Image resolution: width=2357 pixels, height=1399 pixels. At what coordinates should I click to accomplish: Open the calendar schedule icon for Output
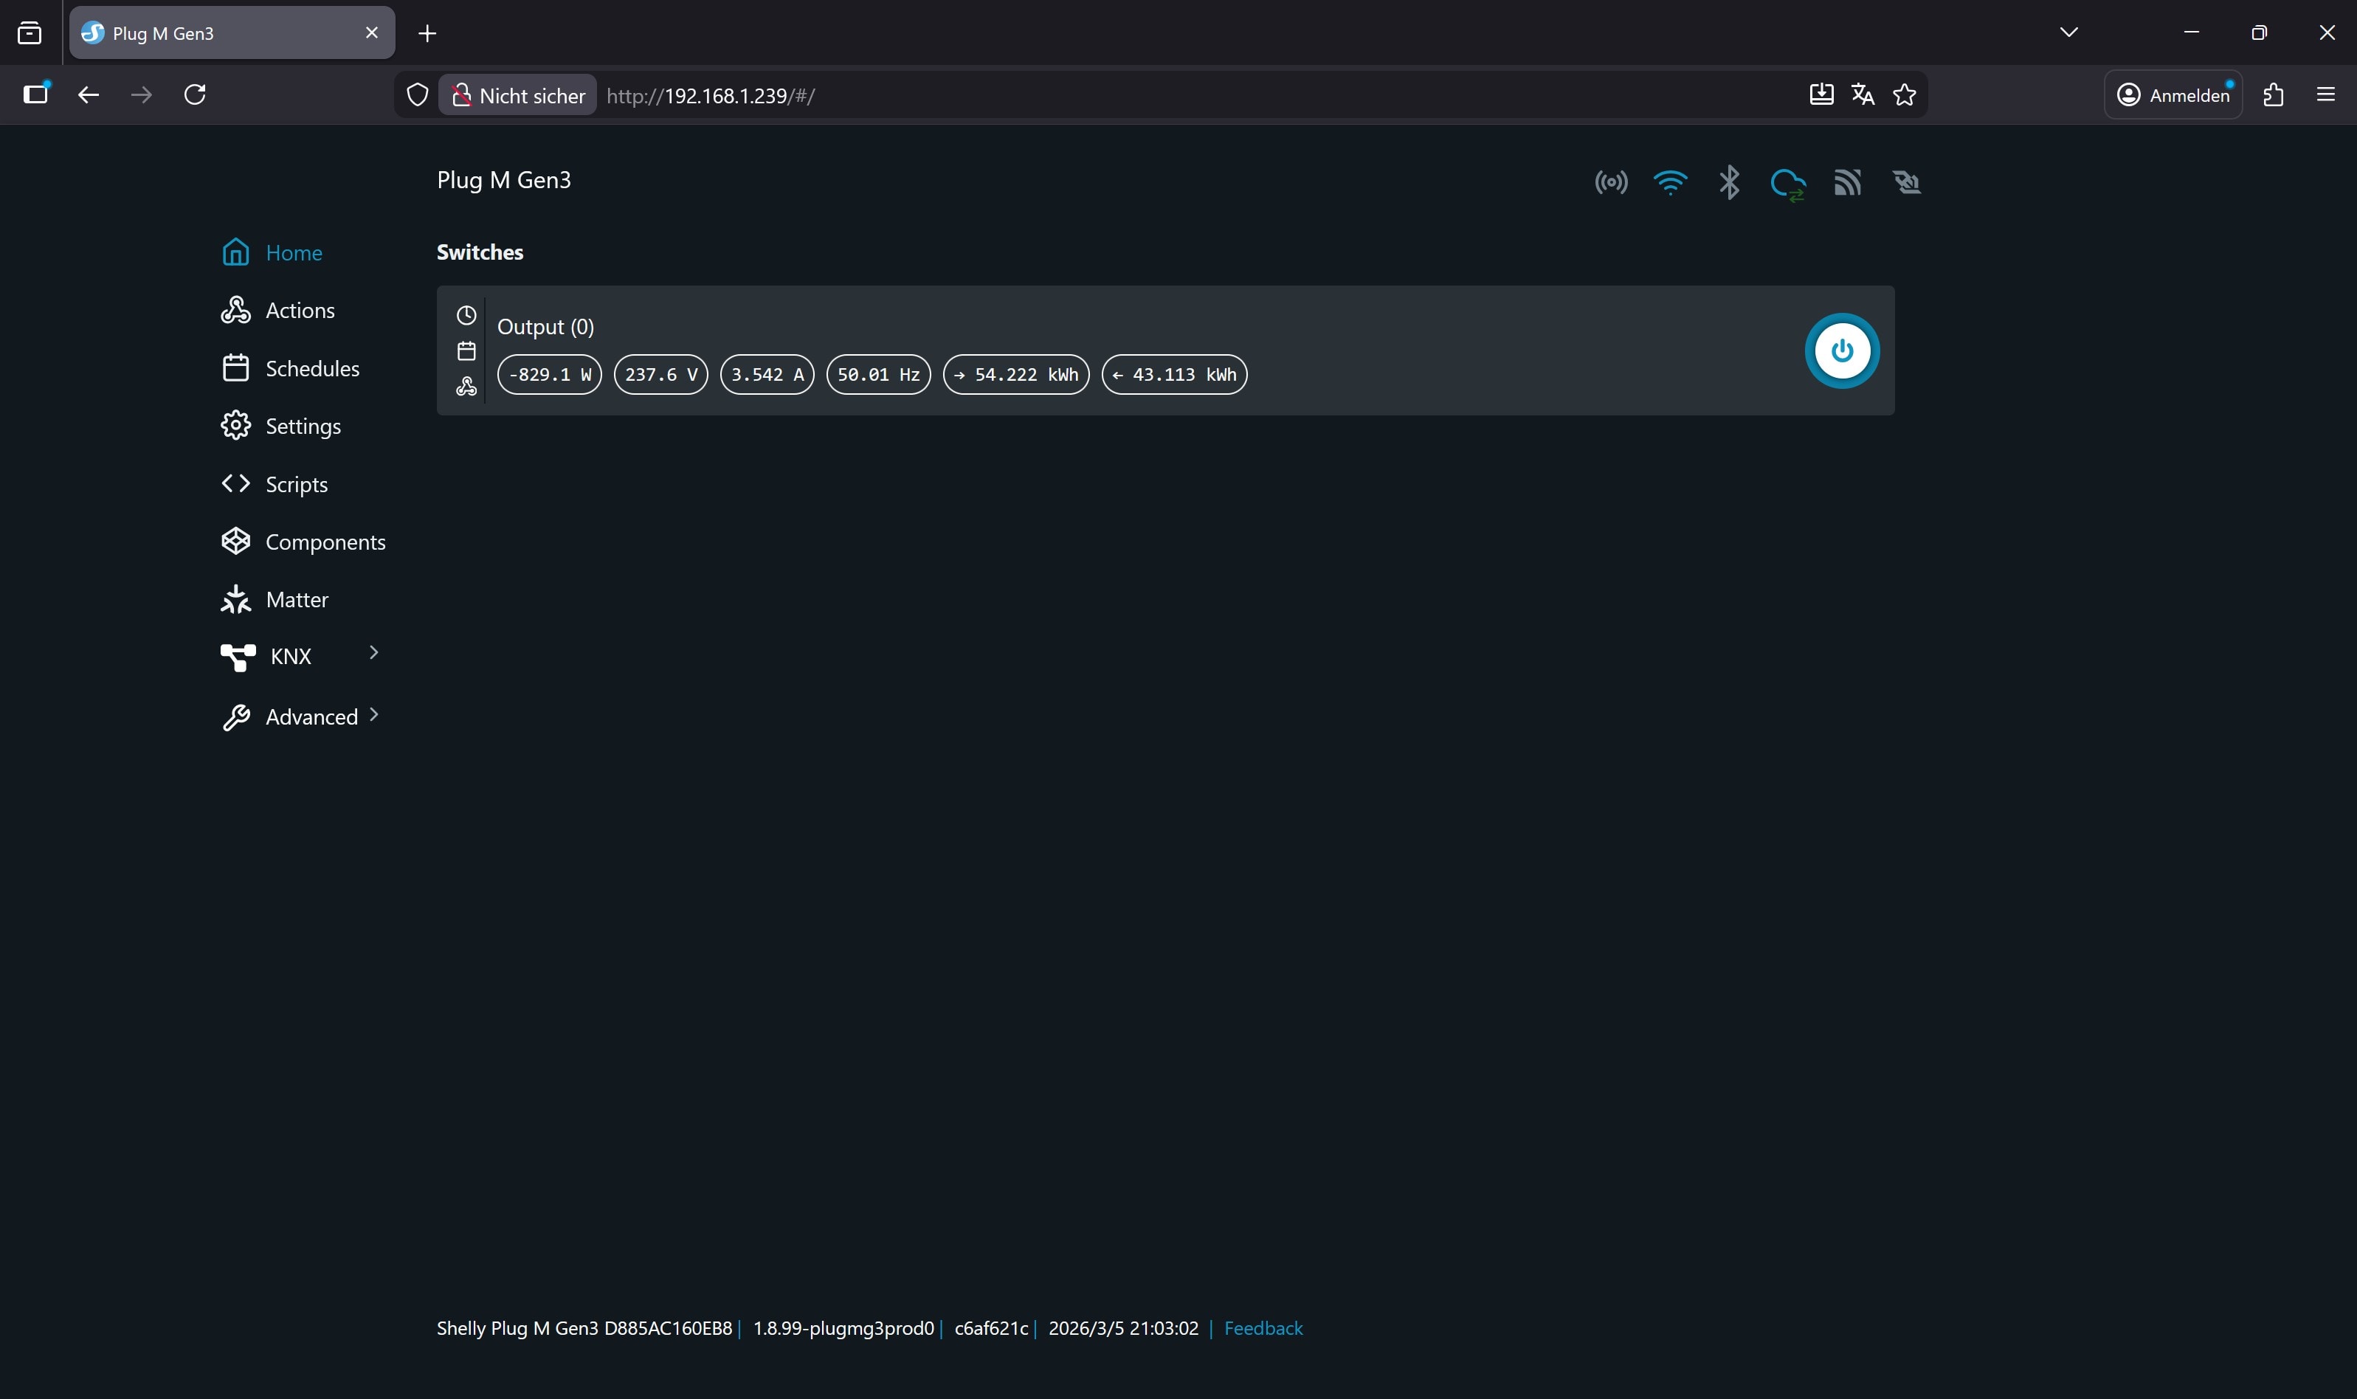[x=466, y=350]
